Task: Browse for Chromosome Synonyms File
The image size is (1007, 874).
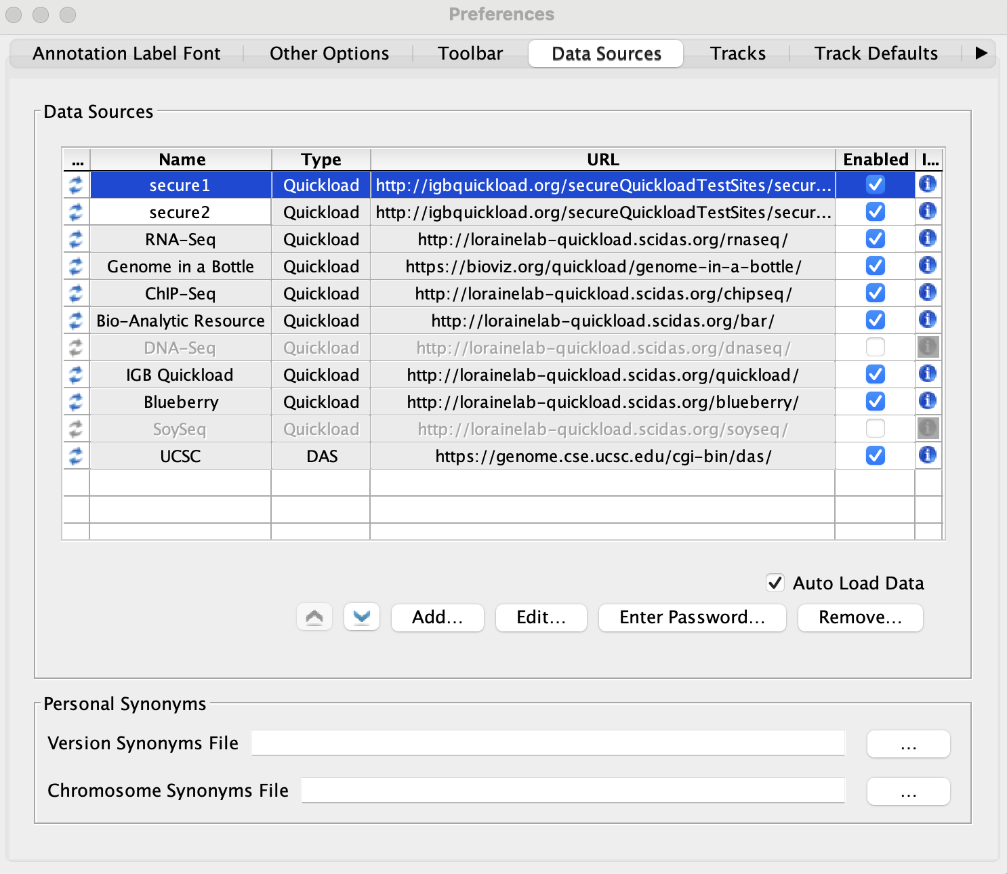Action: coord(909,791)
